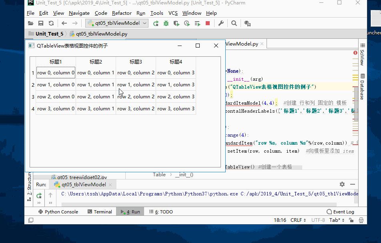Click the UTF-8 encoding selector
Screen dimensions: 381x243
318,220
